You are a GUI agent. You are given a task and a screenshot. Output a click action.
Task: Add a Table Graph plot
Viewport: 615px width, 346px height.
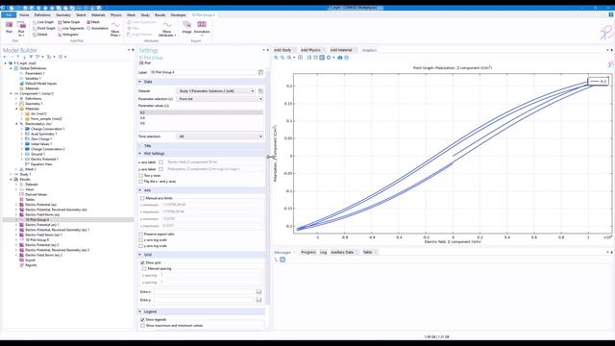tap(68, 22)
